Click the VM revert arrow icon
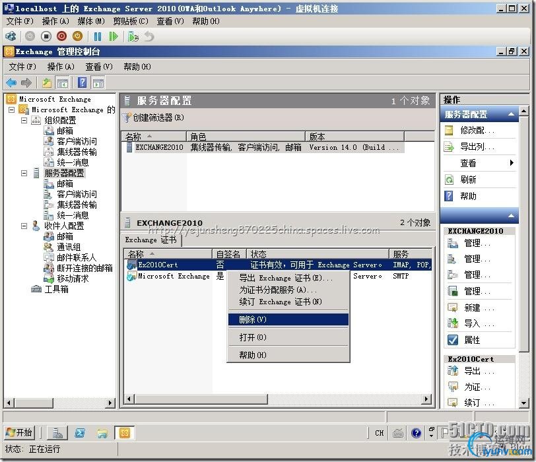This screenshot has height=462, width=536. coord(149,36)
